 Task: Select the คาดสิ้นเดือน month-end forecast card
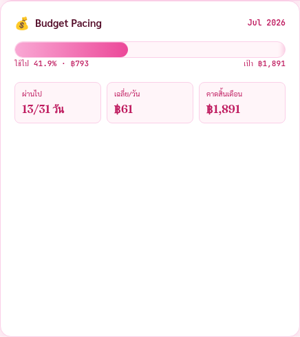(x=242, y=103)
